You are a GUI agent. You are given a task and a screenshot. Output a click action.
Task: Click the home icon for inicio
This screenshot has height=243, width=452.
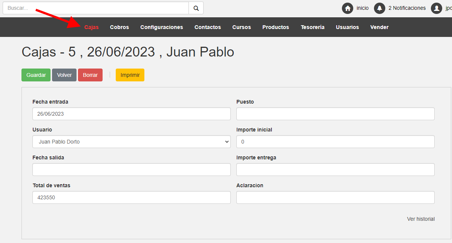(x=347, y=8)
